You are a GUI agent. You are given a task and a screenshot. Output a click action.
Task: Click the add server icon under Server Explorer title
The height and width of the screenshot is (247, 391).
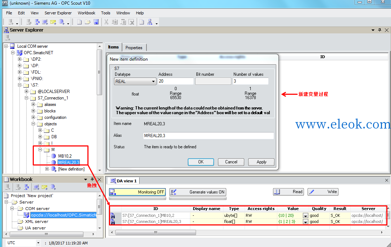8,38
